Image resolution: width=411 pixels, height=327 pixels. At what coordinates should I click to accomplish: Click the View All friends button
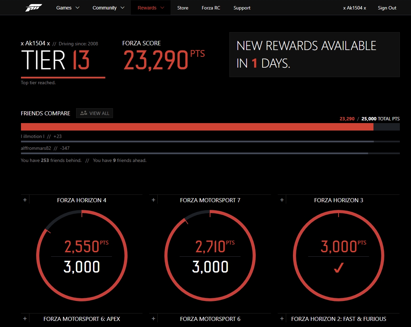[x=94, y=113]
